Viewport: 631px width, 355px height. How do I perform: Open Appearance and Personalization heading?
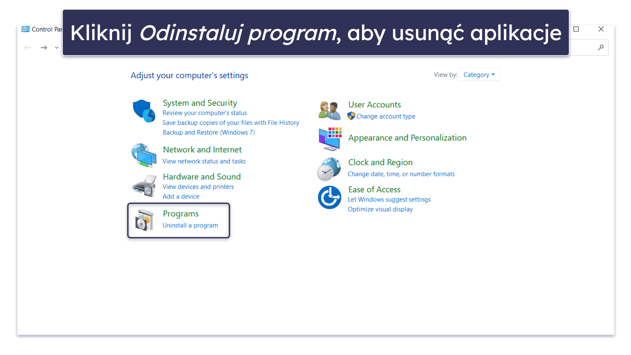(x=407, y=138)
